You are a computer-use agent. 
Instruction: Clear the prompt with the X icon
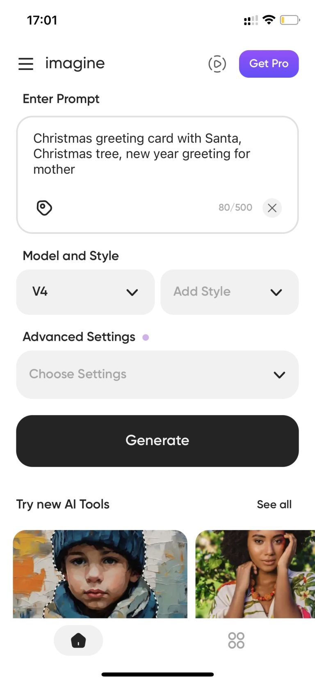point(272,208)
